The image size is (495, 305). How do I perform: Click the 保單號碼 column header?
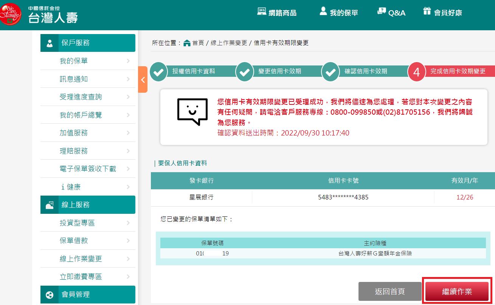tap(212, 243)
